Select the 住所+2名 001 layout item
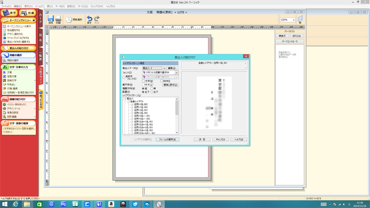 [140, 110]
